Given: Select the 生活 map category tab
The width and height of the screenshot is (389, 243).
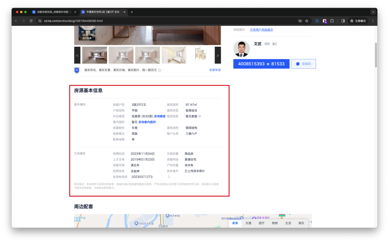Looking at the screenshot, I should point(288,223).
